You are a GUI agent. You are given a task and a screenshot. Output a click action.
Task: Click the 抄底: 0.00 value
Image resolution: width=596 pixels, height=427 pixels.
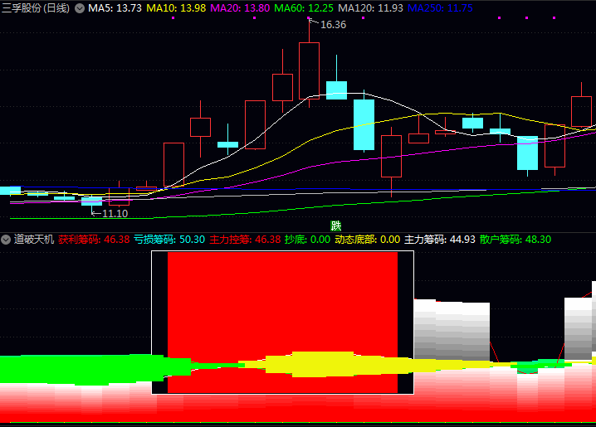(x=307, y=240)
